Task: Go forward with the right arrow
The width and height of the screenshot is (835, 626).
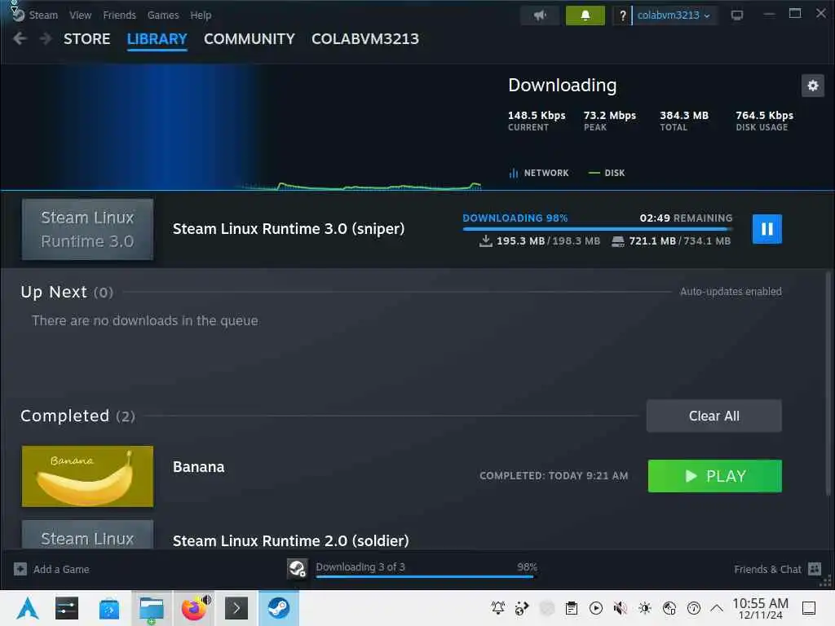Action: [x=46, y=39]
